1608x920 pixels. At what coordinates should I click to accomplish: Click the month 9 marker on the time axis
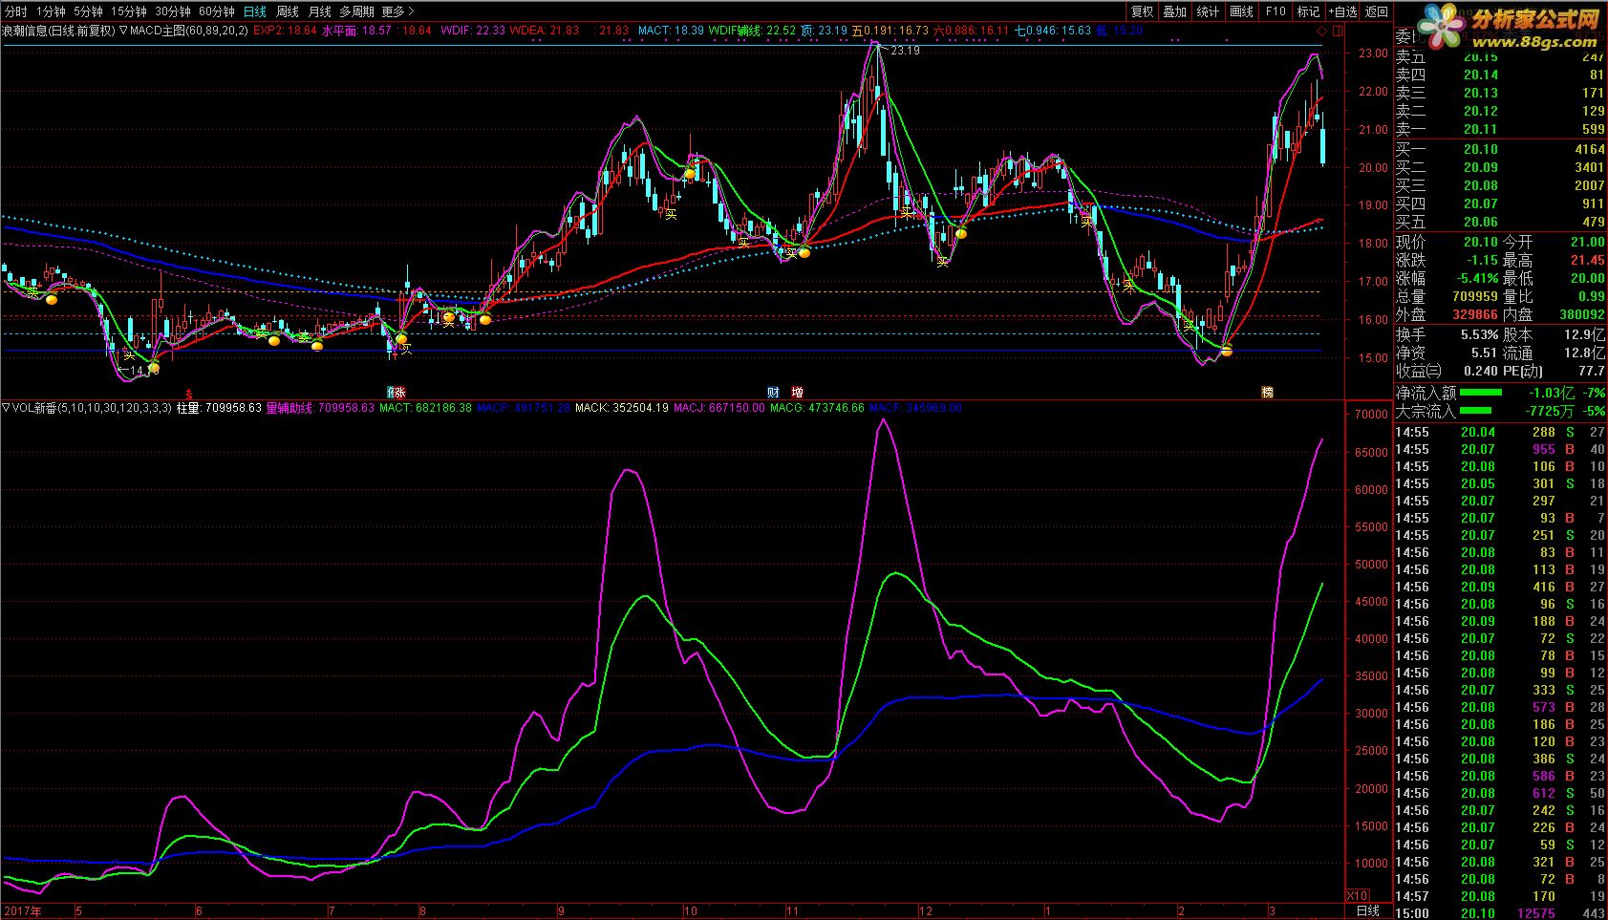point(560,910)
